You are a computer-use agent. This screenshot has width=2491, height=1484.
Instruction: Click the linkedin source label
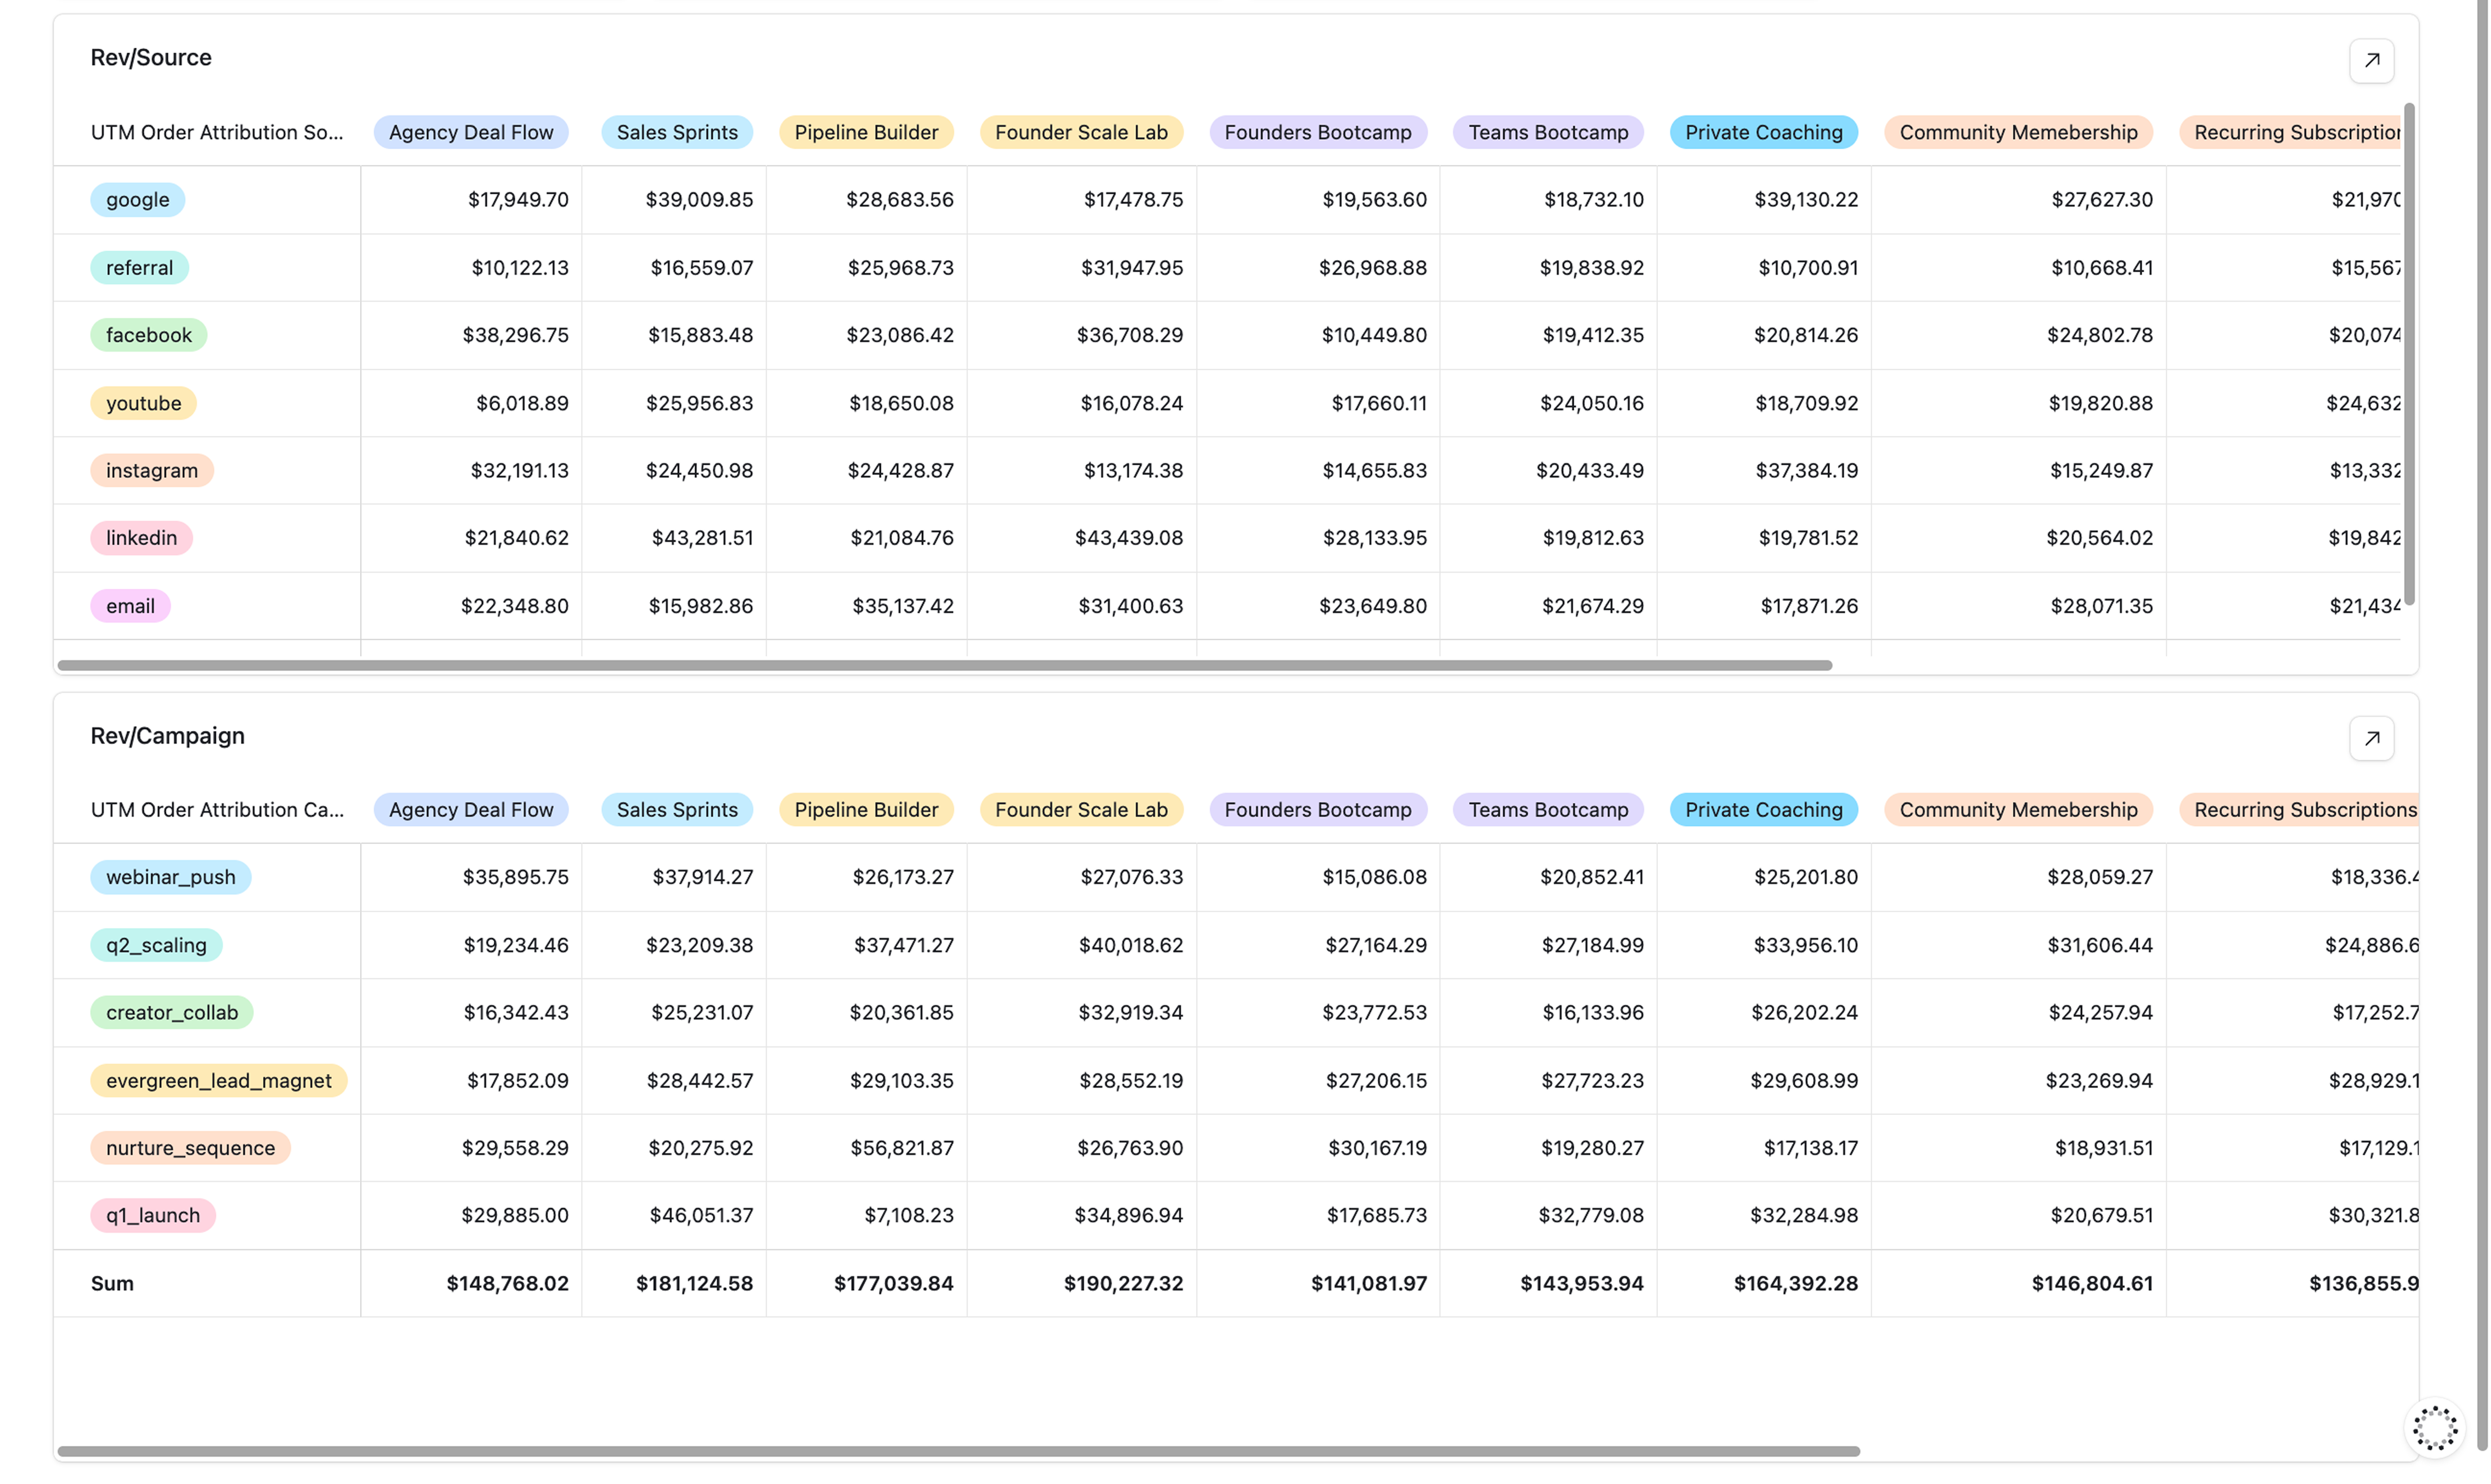tap(141, 537)
